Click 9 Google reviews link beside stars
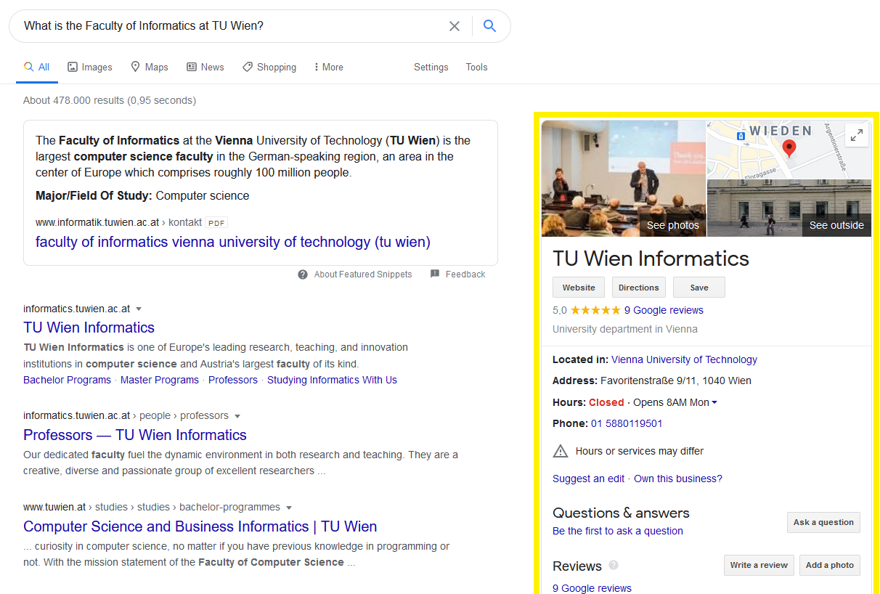Image resolution: width=880 pixels, height=594 pixels. pos(664,310)
